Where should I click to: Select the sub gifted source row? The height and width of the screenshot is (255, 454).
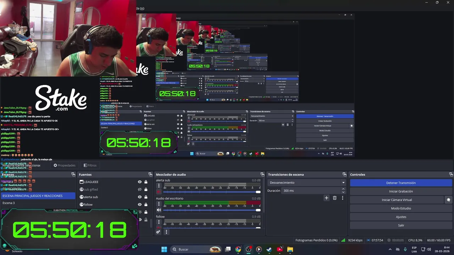[x=113, y=189]
